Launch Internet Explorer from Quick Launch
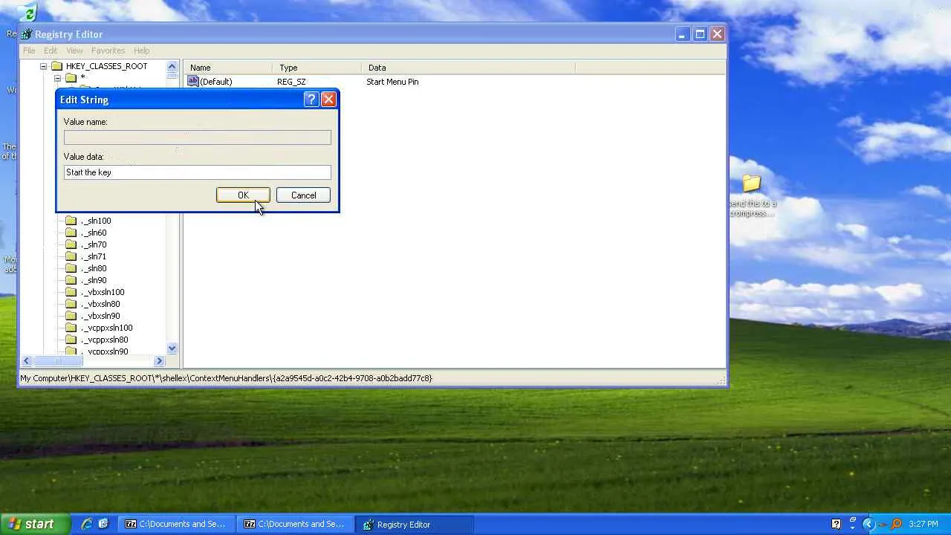The image size is (951, 535). point(87,524)
